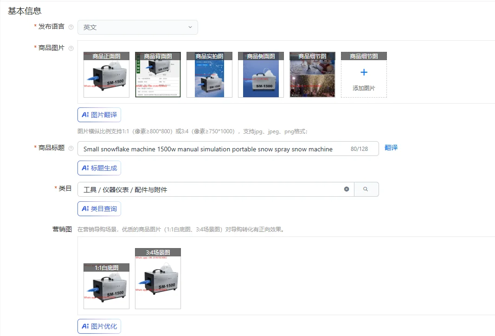Click the product title input field
495x336 pixels.
209,148
